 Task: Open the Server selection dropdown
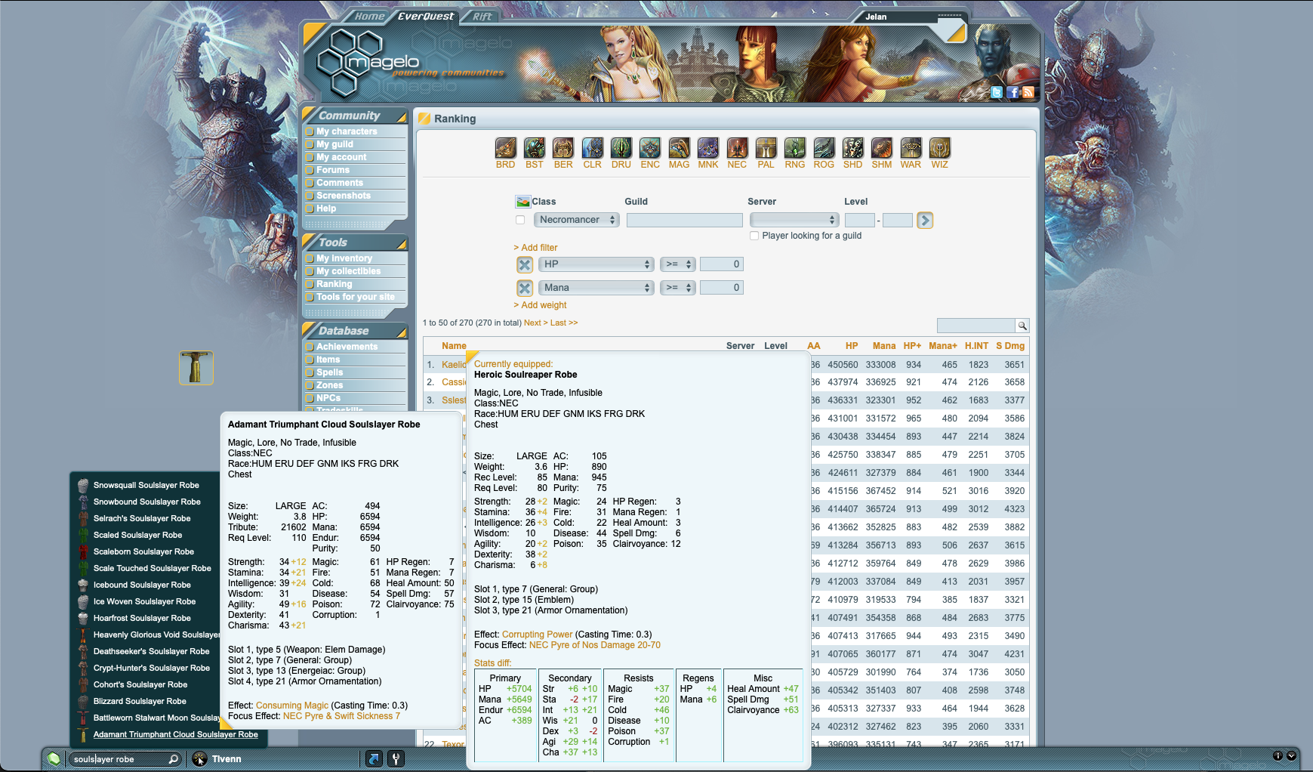[x=794, y=219]
